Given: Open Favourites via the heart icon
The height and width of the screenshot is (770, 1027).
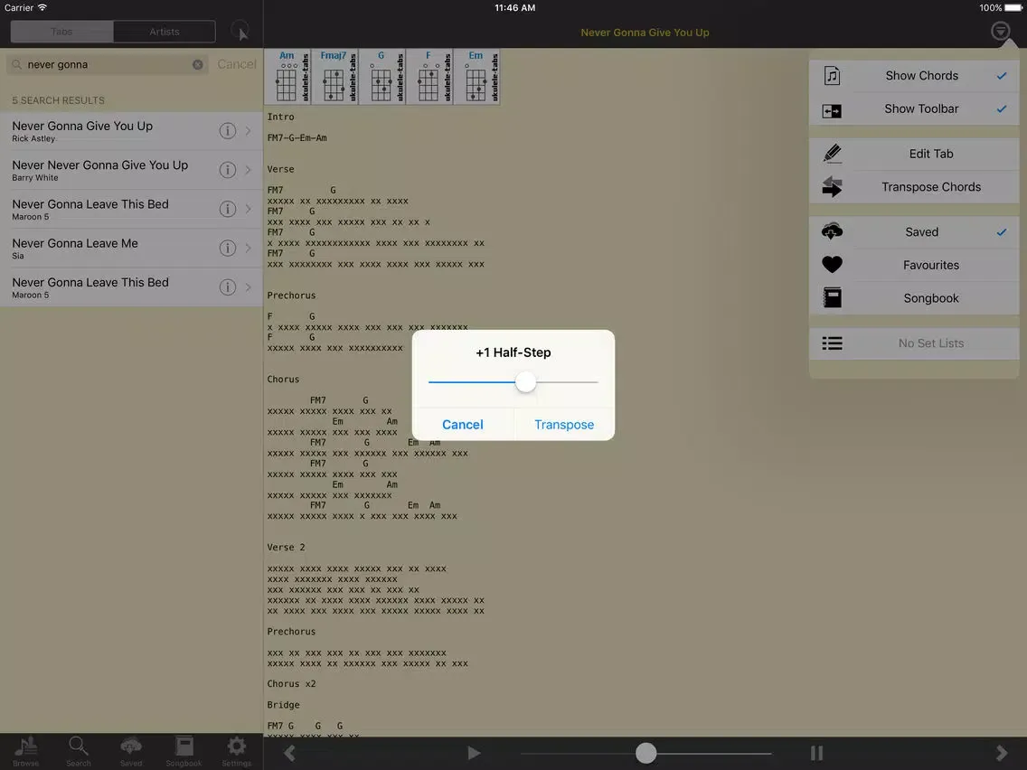Looking at the screenshot, I should pos(833,265).
